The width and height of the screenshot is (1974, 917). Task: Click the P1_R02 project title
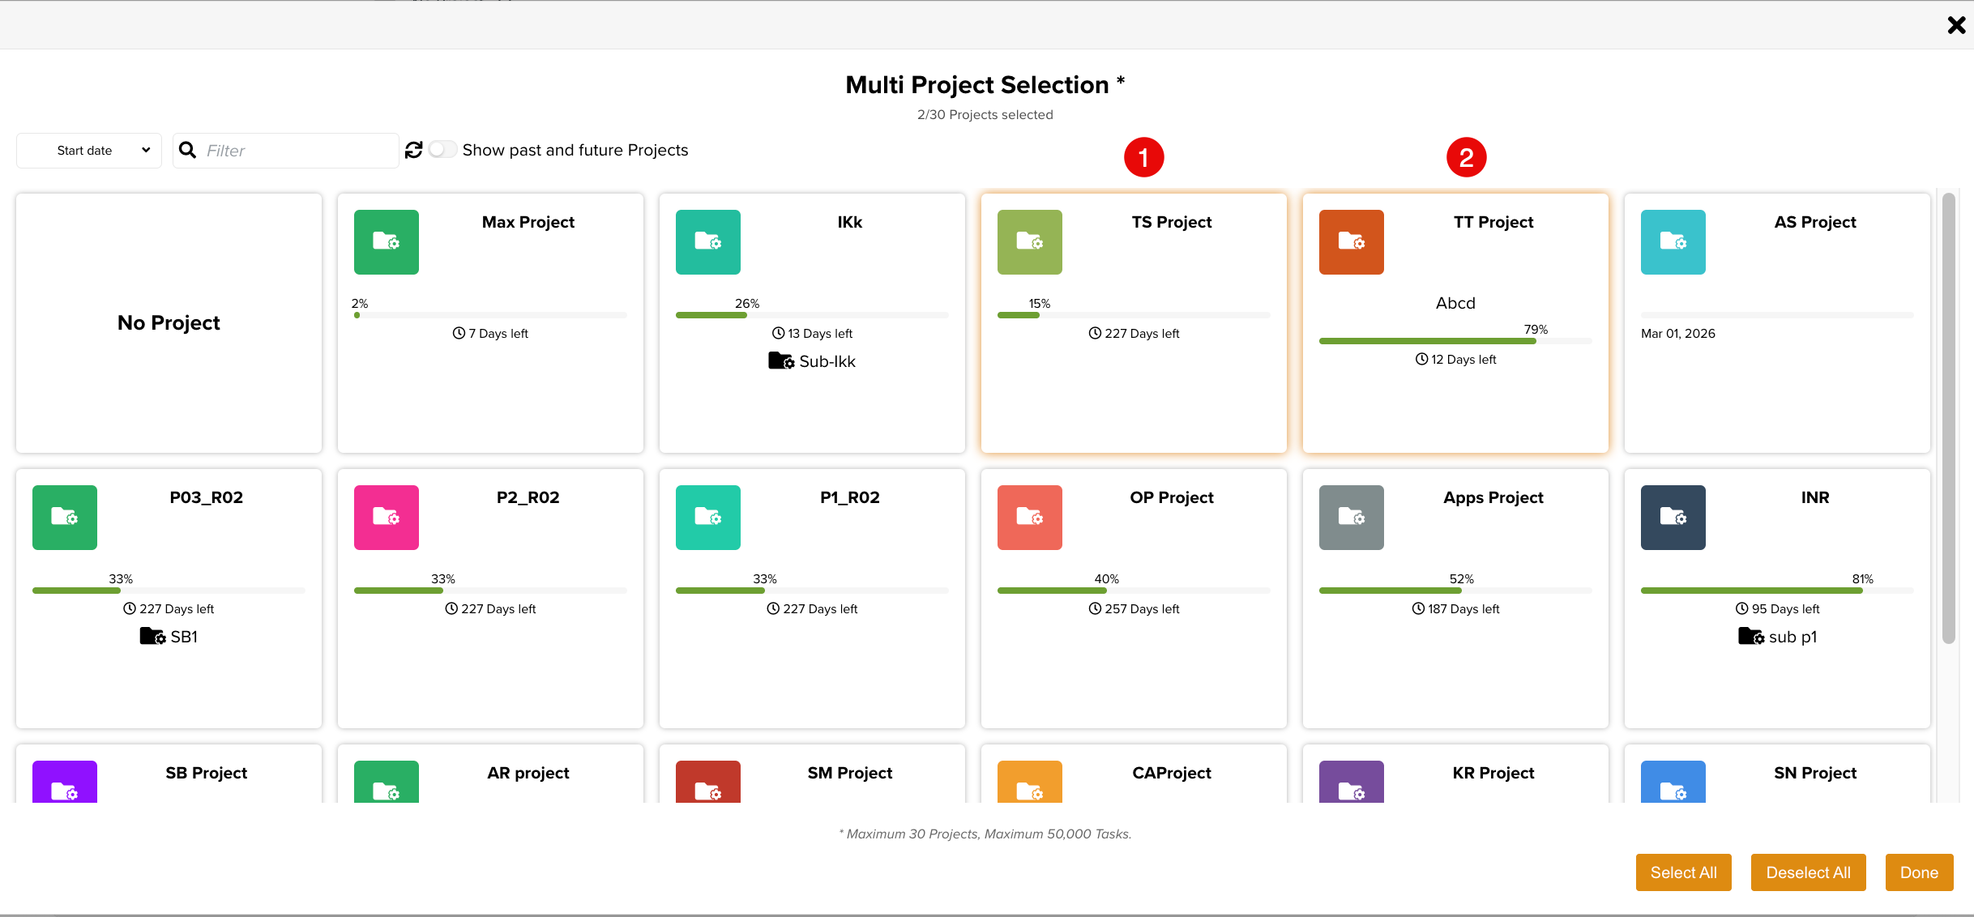coord(850,497)
